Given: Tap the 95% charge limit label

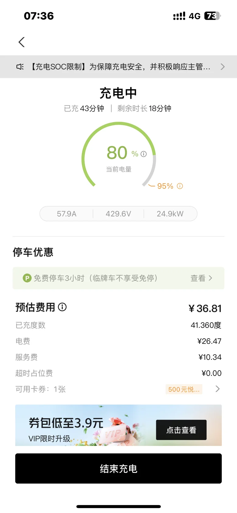Looking at the screenshot, I should [165, 186].
